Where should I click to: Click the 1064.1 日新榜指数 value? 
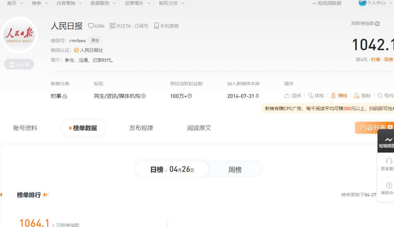pos(35,222)
